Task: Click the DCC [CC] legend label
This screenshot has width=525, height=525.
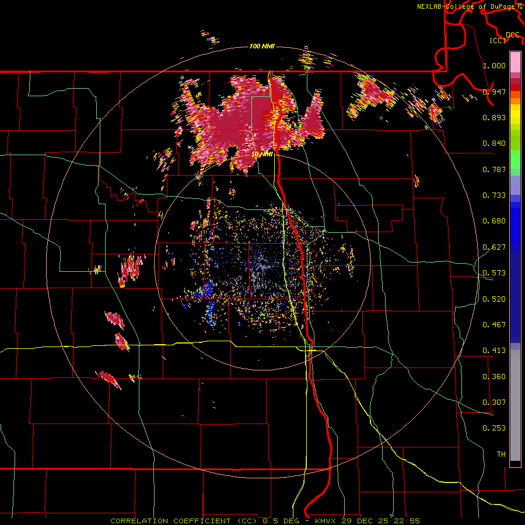Action: tap(505, 37)
